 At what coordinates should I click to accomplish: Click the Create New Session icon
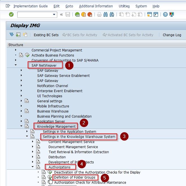(x=150, y=14)
